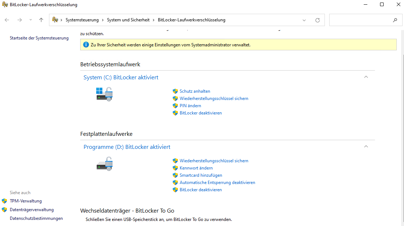Click the shield icon beside PIN ändern
Screen dimensions: 404x226
(x=175, y=106)
